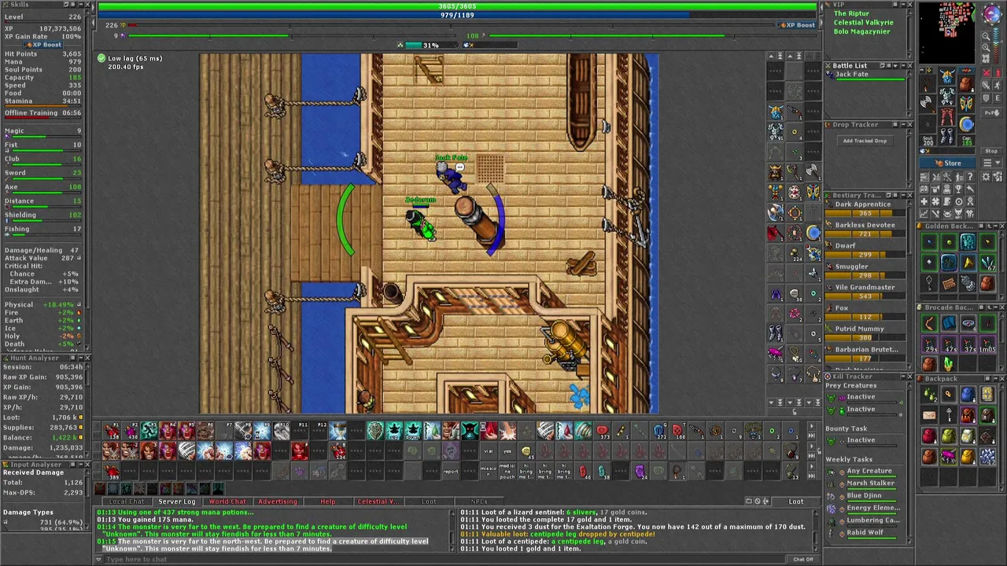Select the legs equipment slot
The height and width of the screenshot is (566, 1007).
(x=947, y=116)
